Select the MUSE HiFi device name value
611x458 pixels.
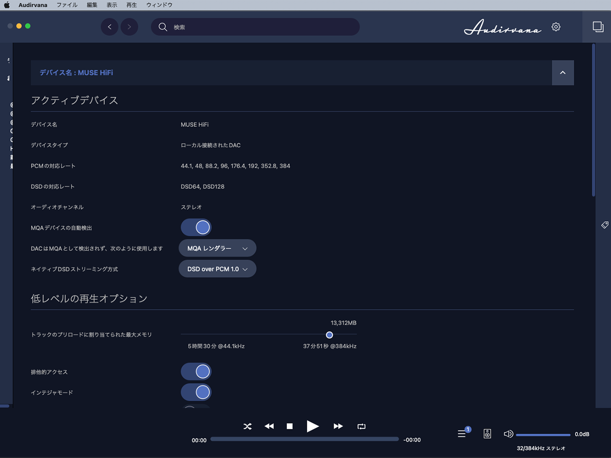click(x=195, y=125)
